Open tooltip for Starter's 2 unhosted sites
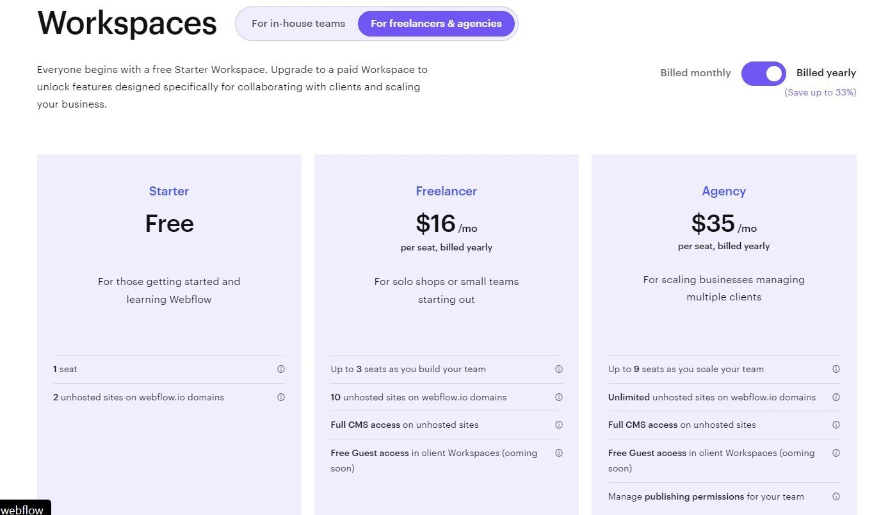The width and height of the screenshot is (881, 515). click(280, 397)
